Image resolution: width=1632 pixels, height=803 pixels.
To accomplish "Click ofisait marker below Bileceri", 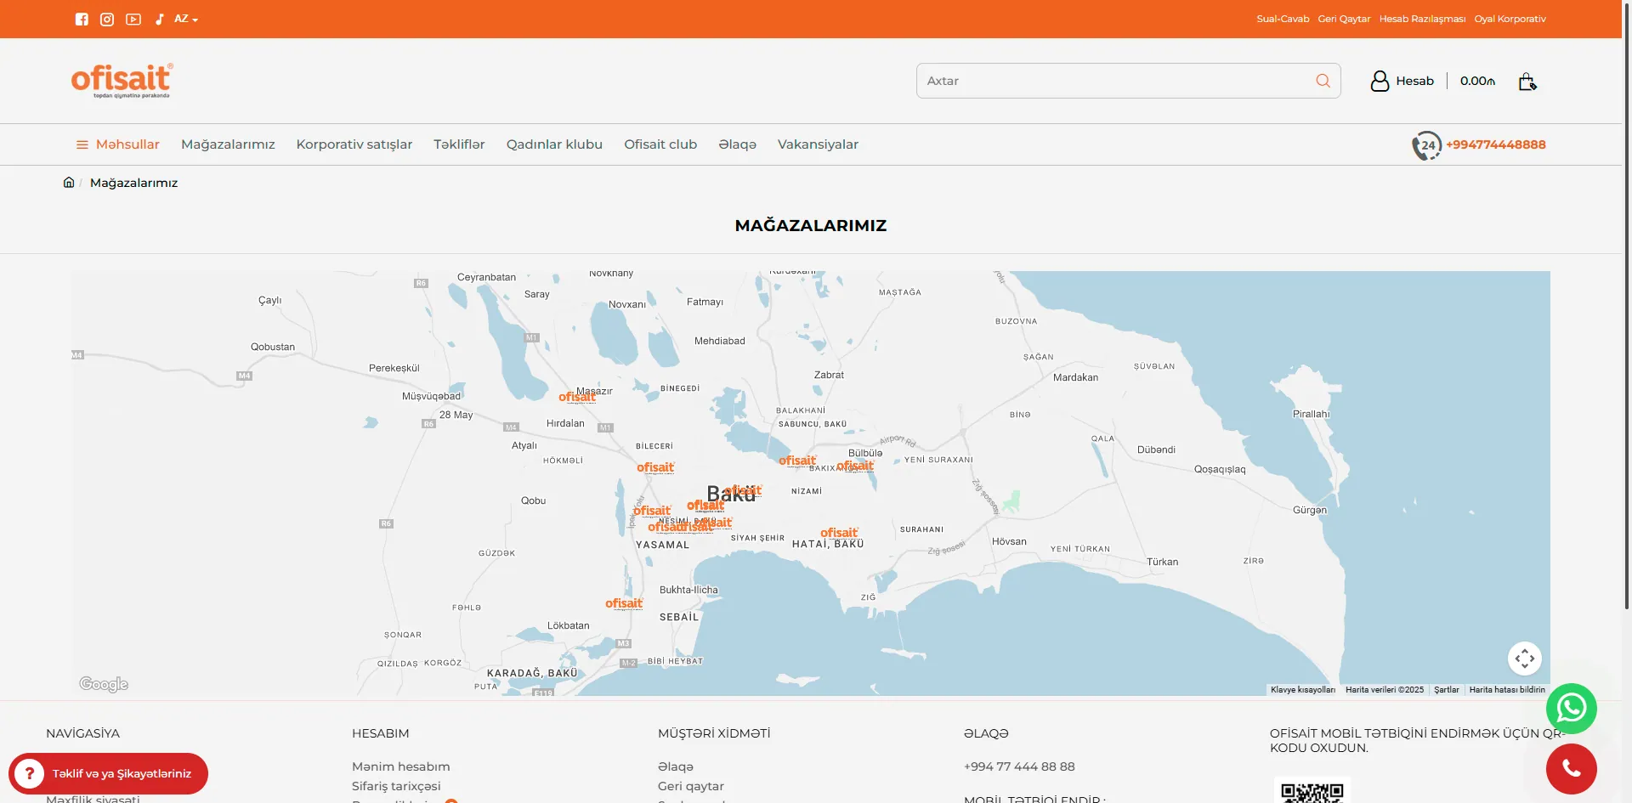I will [x=655, y=467].
